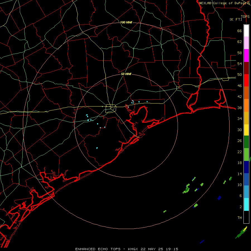Click the legend value "22"
The width and height of the screenshot is (251, 251).
point(240,152)
